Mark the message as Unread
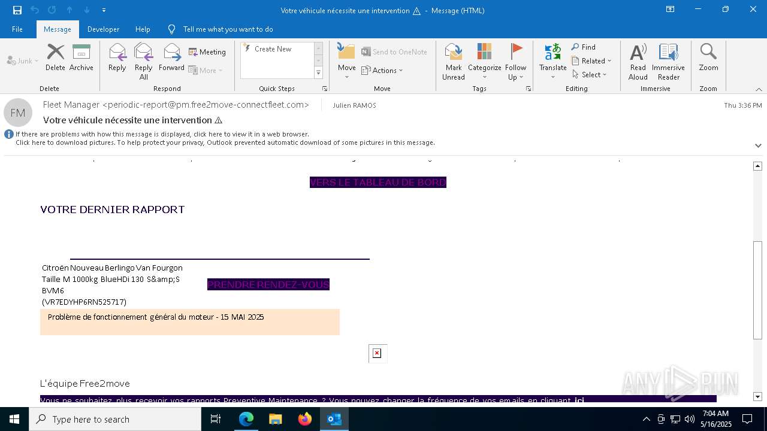The width and height of the screenshot is (767, 431). 454,61
